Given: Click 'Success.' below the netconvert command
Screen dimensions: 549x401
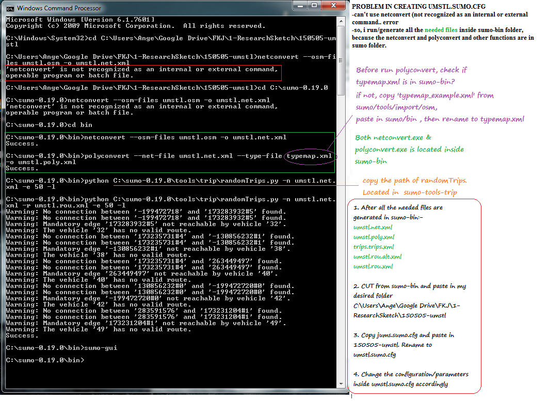Looking at the screenshot, I should tap(22, 143).
